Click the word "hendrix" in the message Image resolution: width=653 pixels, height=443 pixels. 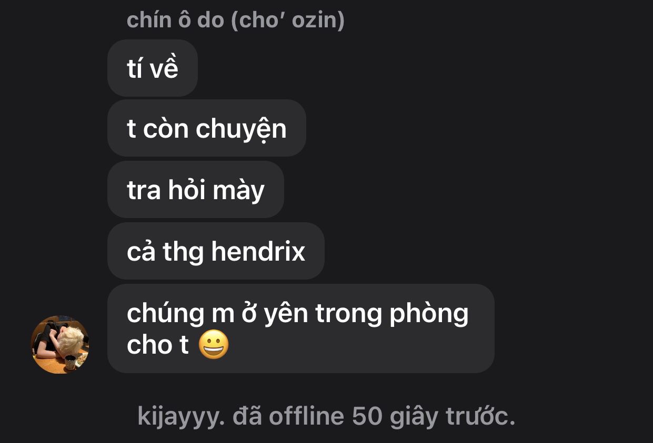(258, 251)
